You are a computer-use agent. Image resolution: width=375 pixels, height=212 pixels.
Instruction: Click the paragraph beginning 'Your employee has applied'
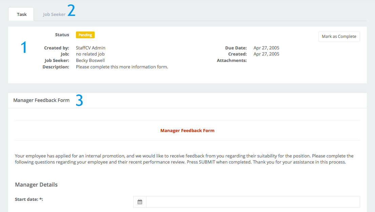coord(184,159)
